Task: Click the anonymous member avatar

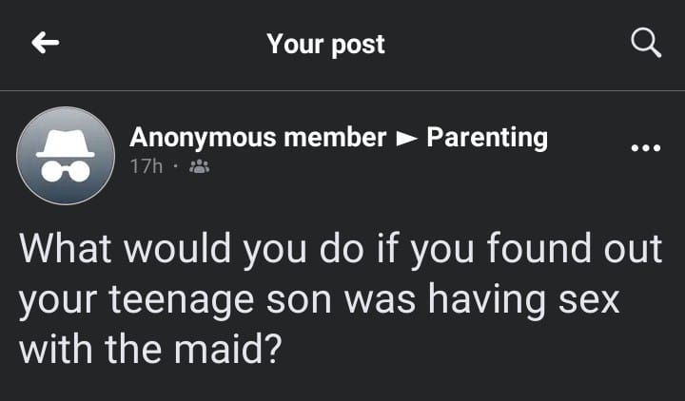Action: coord(67,156)
